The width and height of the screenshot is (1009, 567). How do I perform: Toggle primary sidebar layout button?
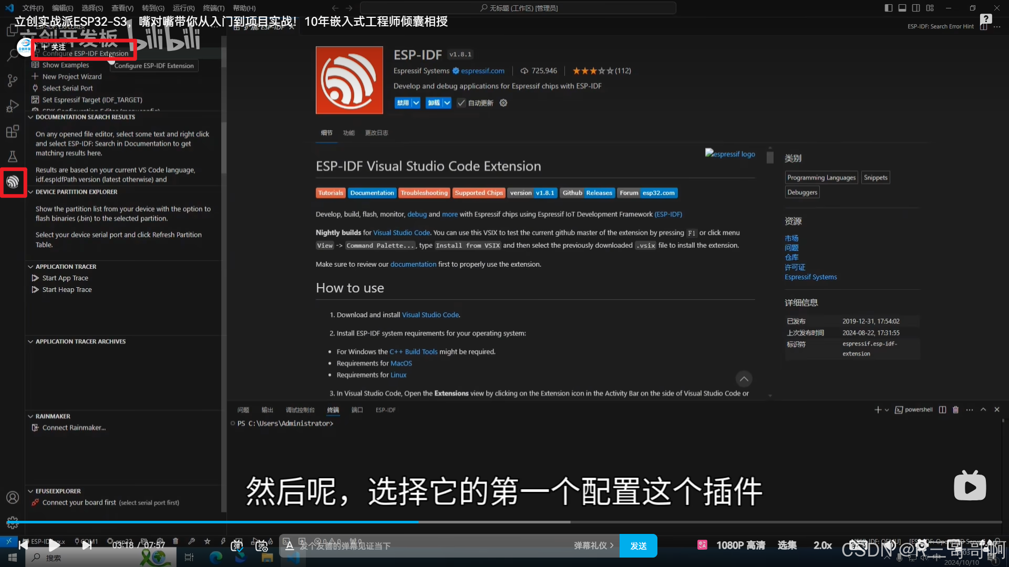tap(888, 8)
